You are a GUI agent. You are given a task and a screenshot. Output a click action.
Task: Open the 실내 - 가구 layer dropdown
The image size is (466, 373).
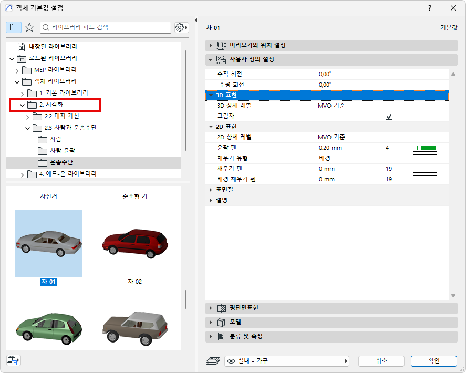(287, 361)
